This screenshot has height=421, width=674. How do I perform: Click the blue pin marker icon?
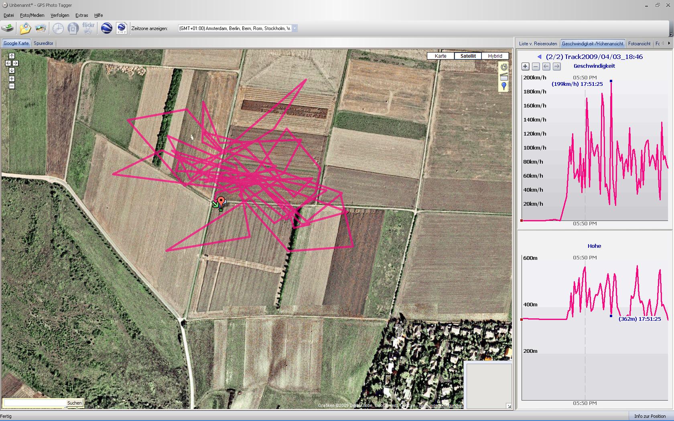click(x=504, y=86)
